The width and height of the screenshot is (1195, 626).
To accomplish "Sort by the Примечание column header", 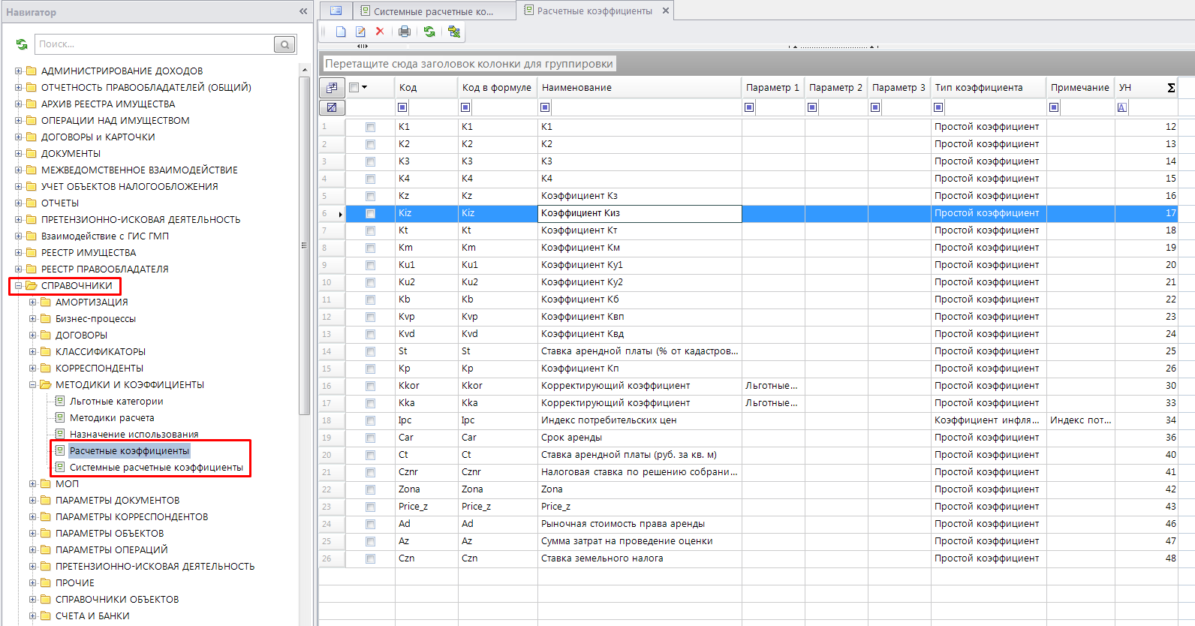I will coord(1081,87).
